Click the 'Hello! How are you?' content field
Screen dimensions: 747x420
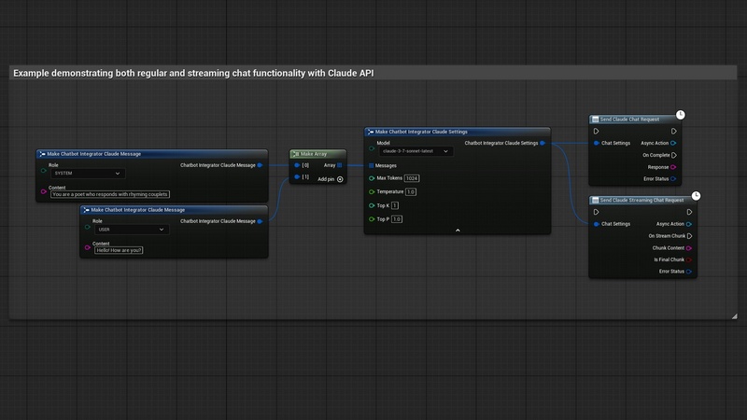point(118,250)
